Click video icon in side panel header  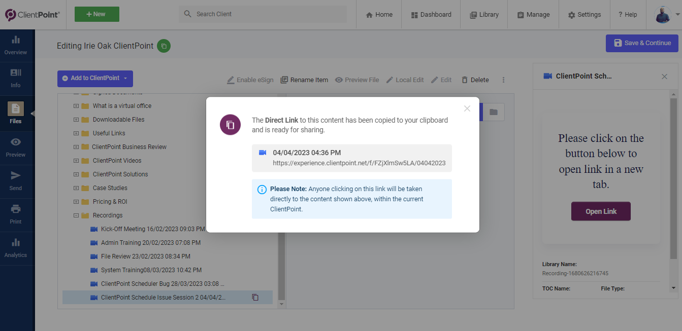click(547, 76)
